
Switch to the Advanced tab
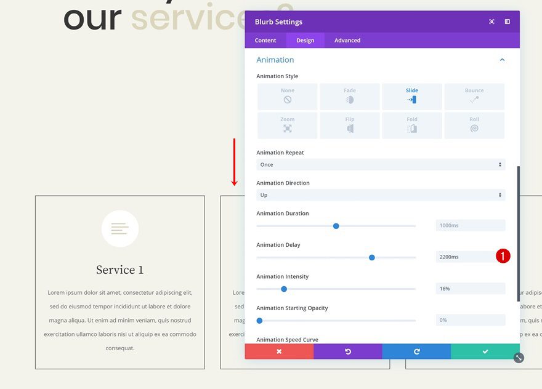click(347, 41)
